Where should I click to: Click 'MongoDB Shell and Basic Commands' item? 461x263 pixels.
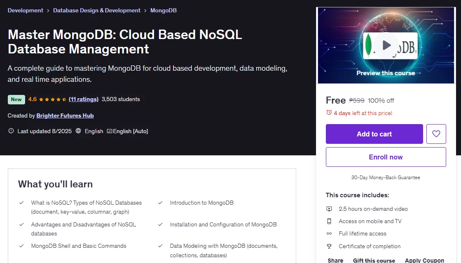[x=79, y=246]
